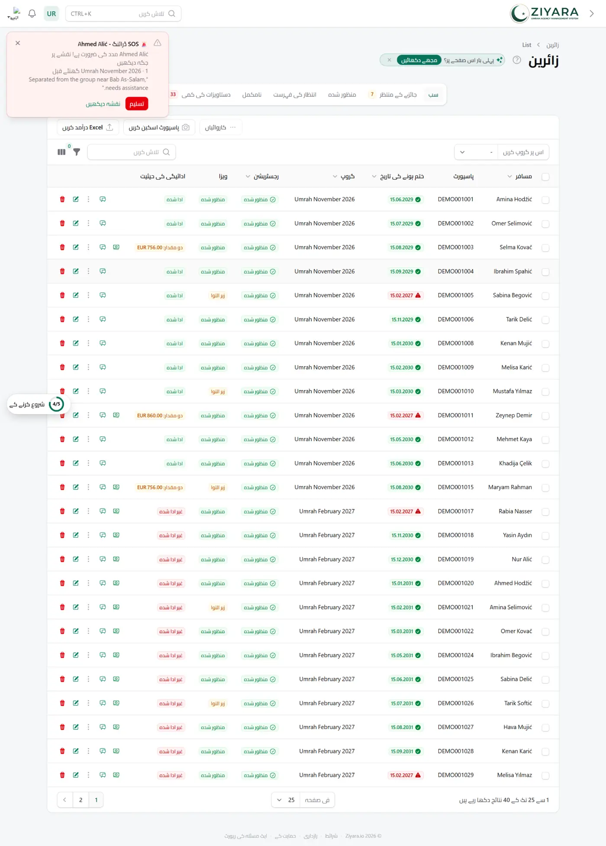
Task: Click the payment icon in Zeynep Demir row
Action: point(116,415)
